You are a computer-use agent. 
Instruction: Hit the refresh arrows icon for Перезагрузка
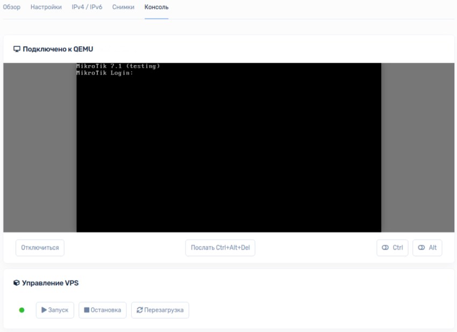(x=140, y=310)
